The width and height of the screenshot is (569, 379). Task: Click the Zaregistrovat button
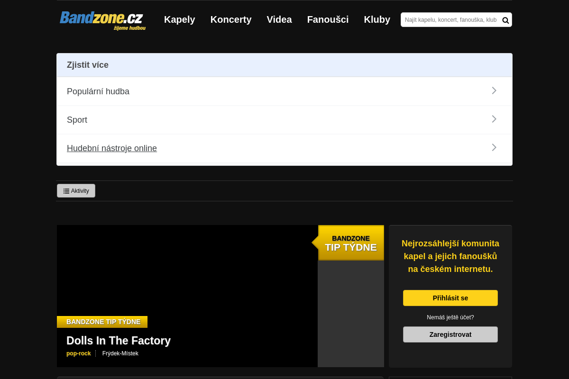click(x=450, y=334)
